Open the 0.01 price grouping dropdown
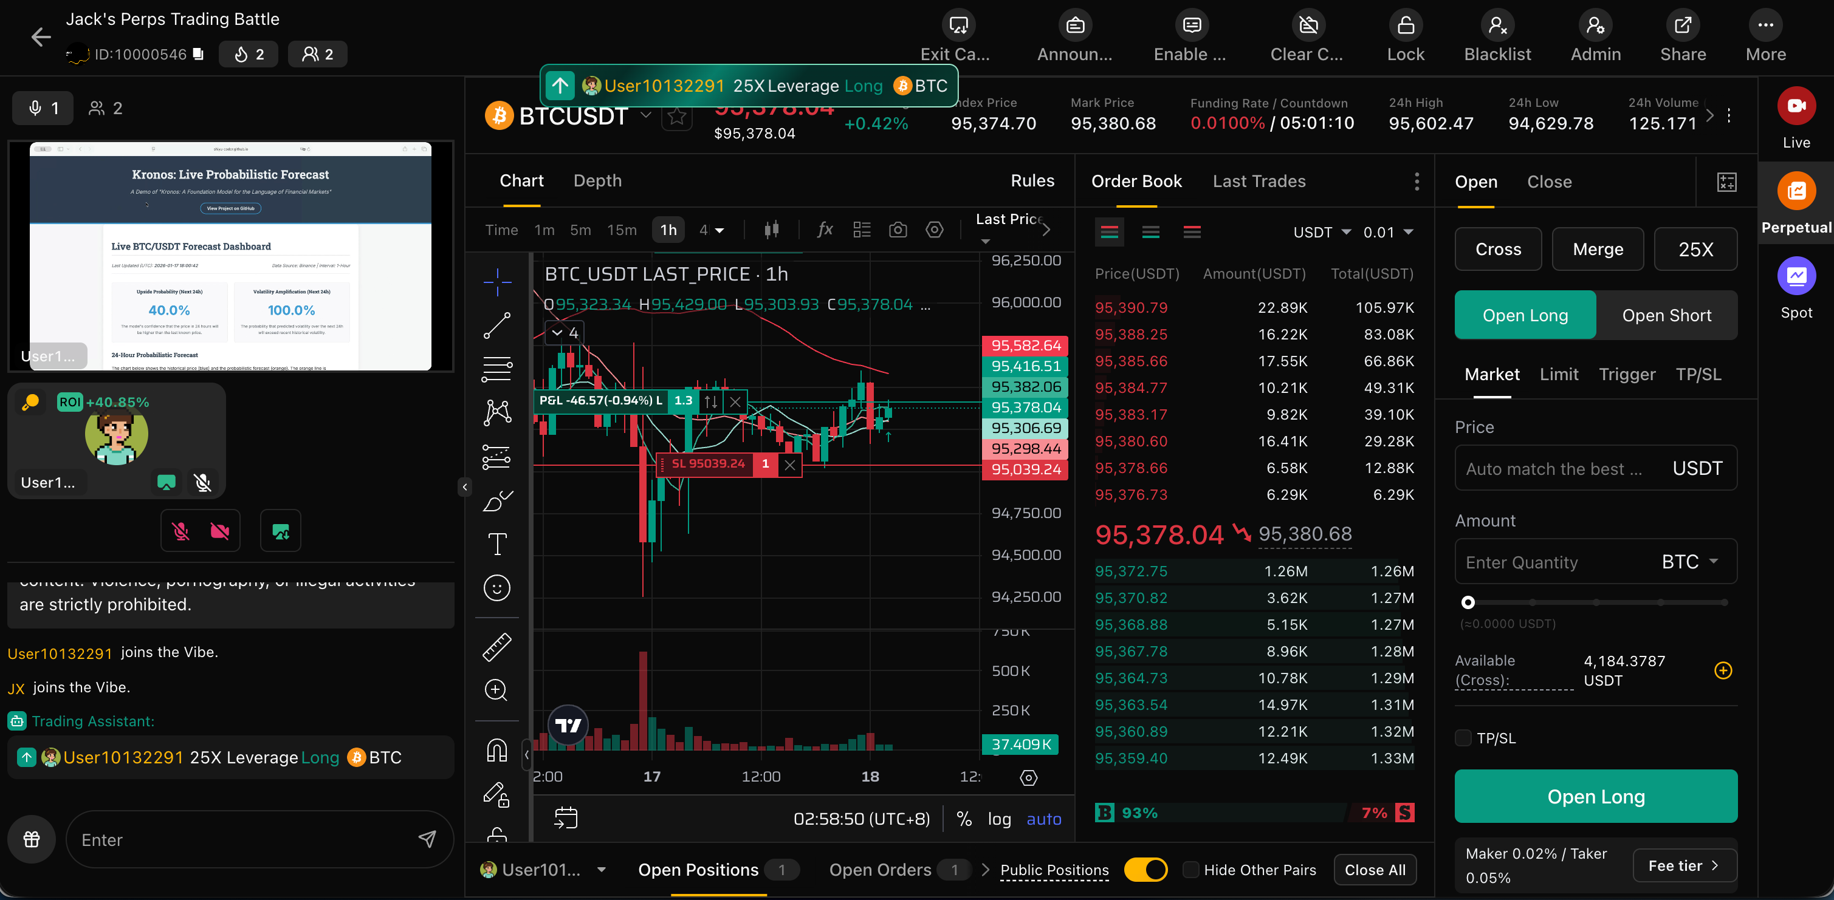 coord(1387,233)
